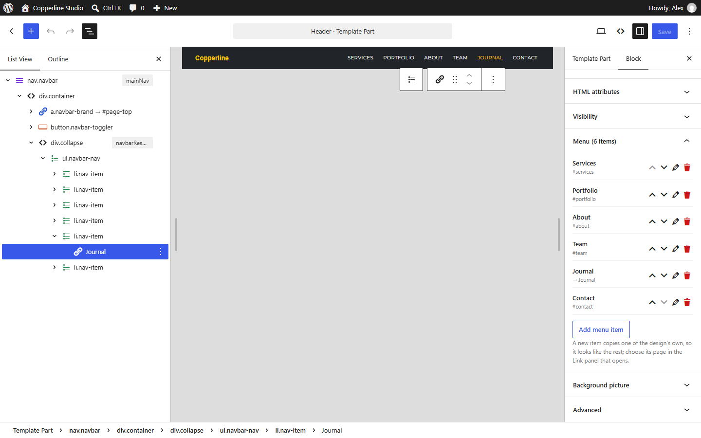Screen dimensions: 701x438
Task: Click the blue block inserter plus button
Action: (x=31, y=31)
